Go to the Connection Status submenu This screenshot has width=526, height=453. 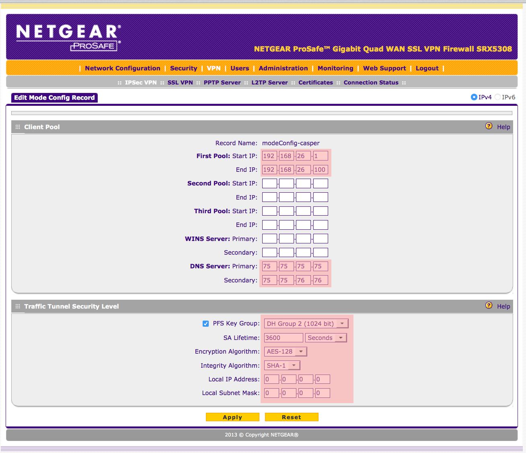point(371,82)
